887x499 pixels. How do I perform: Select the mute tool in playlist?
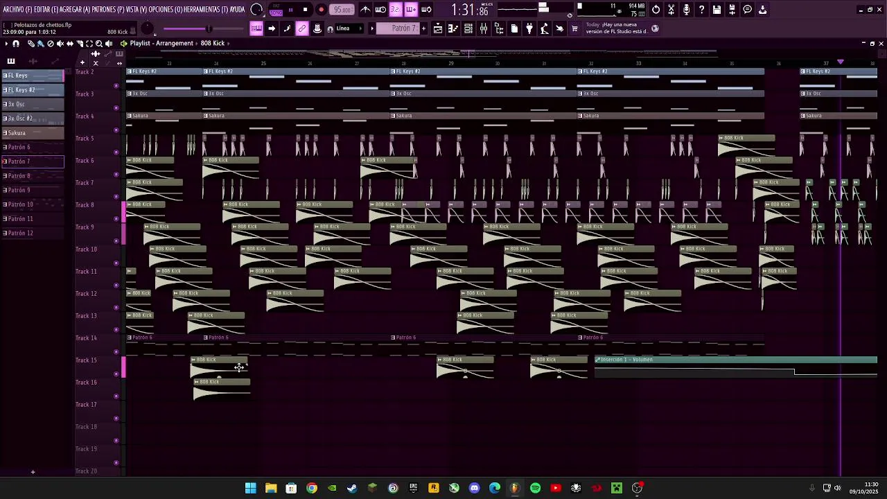pyautogui.click(x=60, y=44)
